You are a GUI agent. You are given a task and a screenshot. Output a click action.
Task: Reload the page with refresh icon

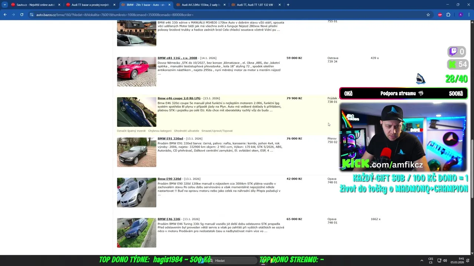click(x=22, y=15)
